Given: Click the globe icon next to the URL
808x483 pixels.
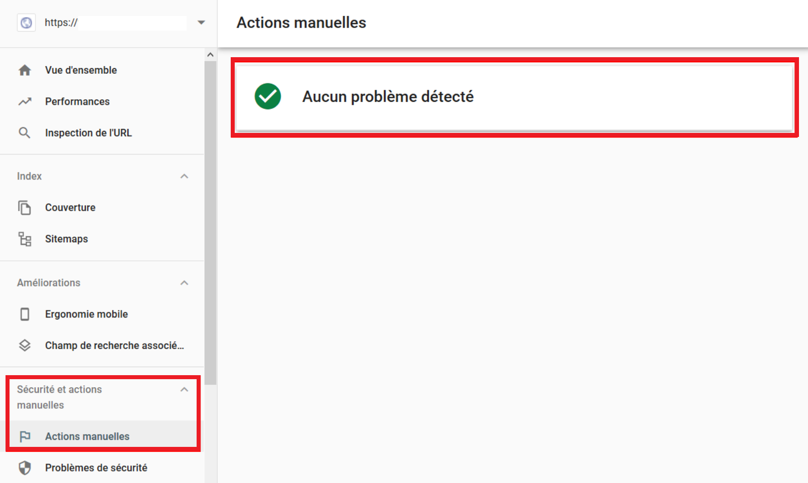Looking at the screenshot, I should [x=26, y=22].
